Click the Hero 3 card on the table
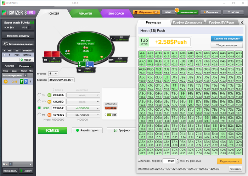This screenshot has height=176, width=248. [90, 64]
